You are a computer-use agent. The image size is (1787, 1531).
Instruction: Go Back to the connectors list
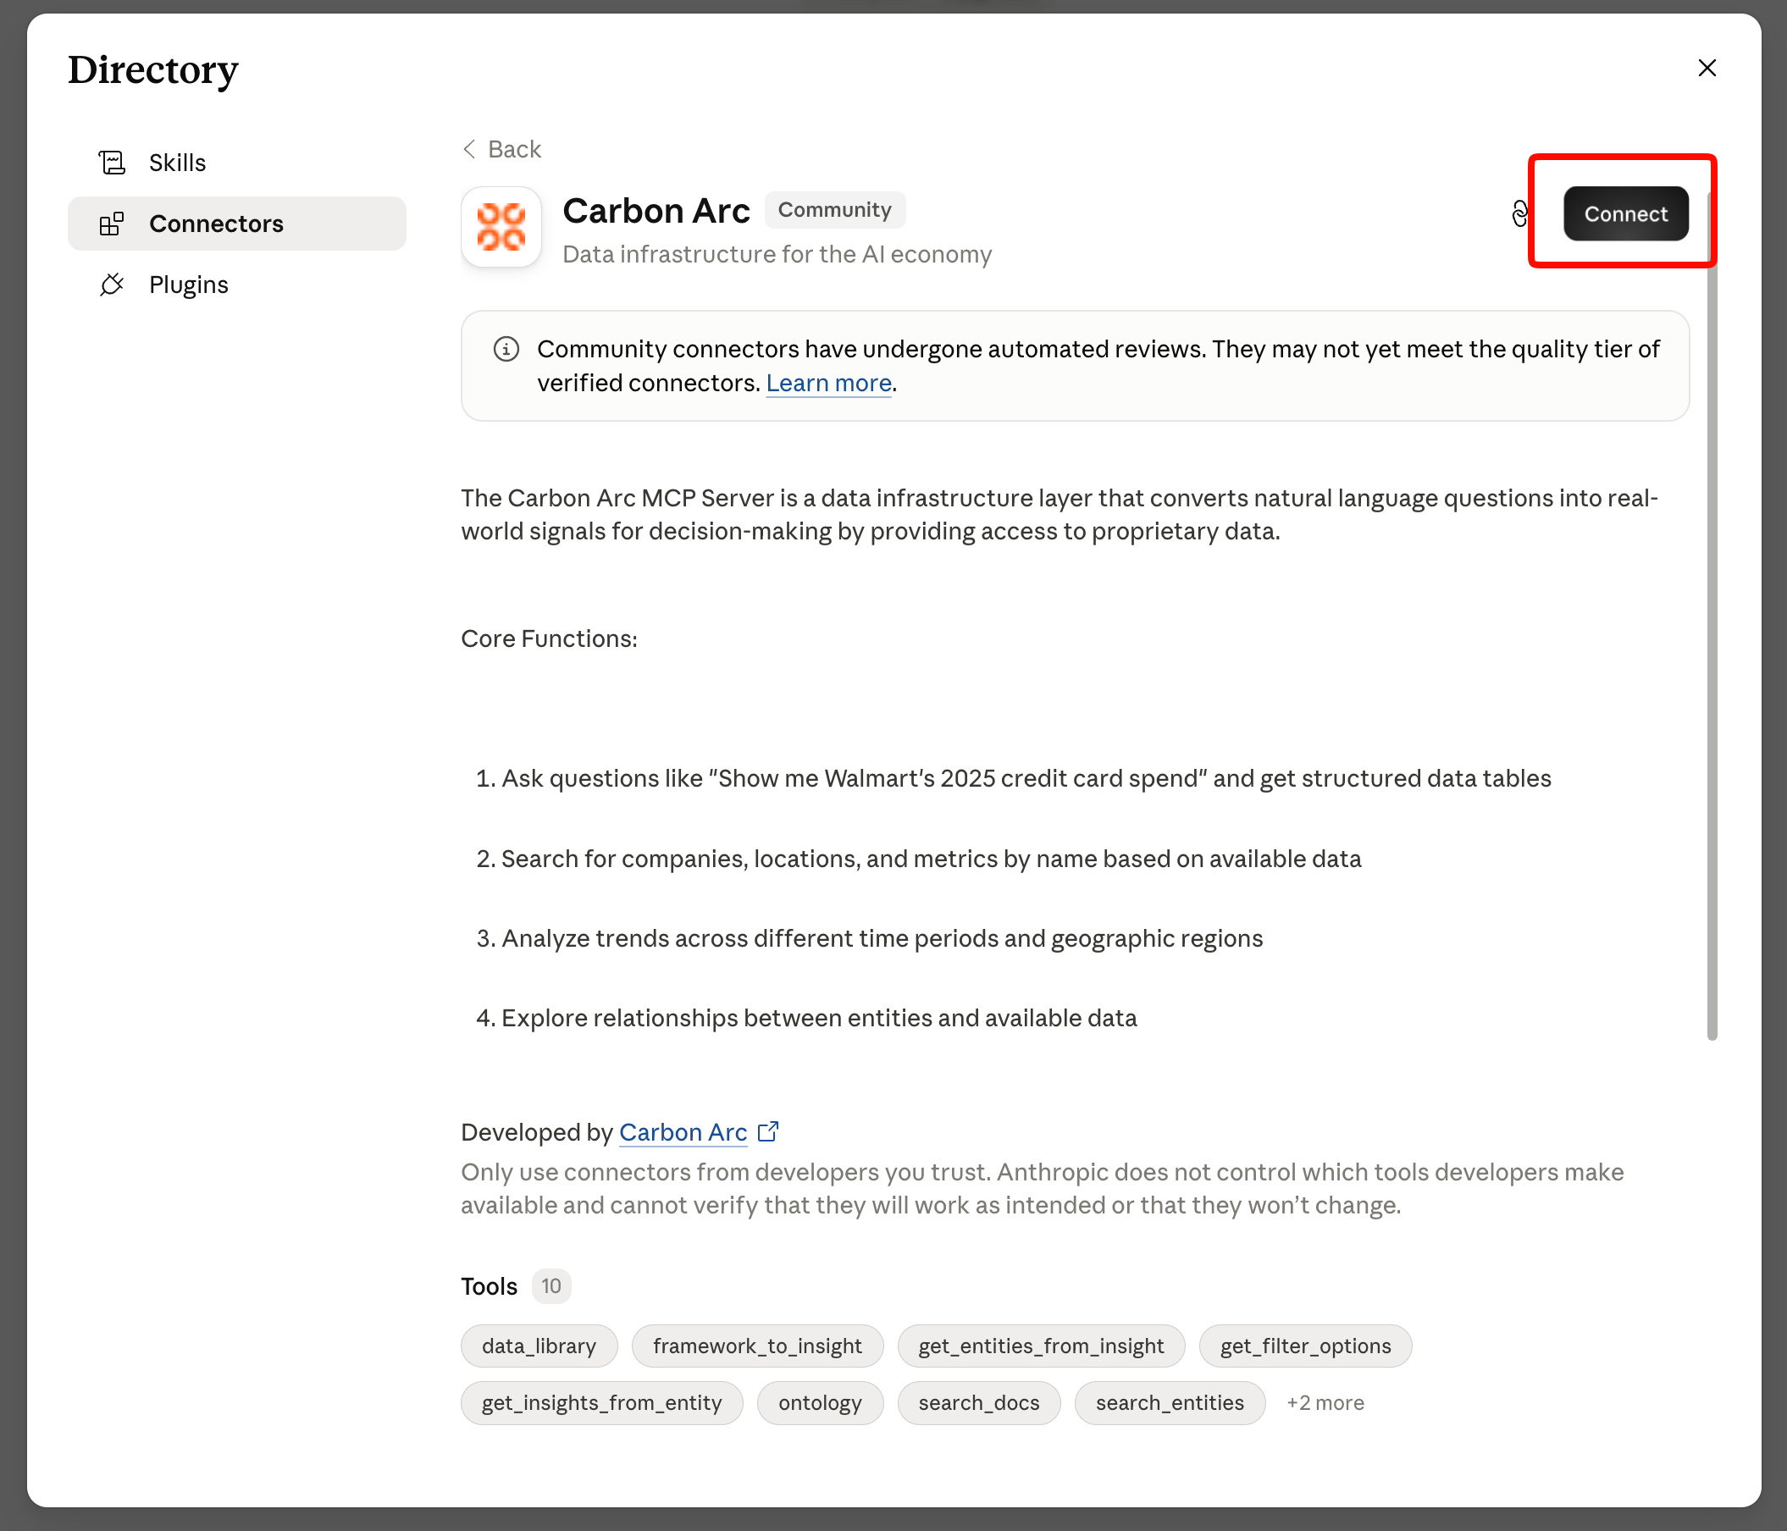click(503, 149)
